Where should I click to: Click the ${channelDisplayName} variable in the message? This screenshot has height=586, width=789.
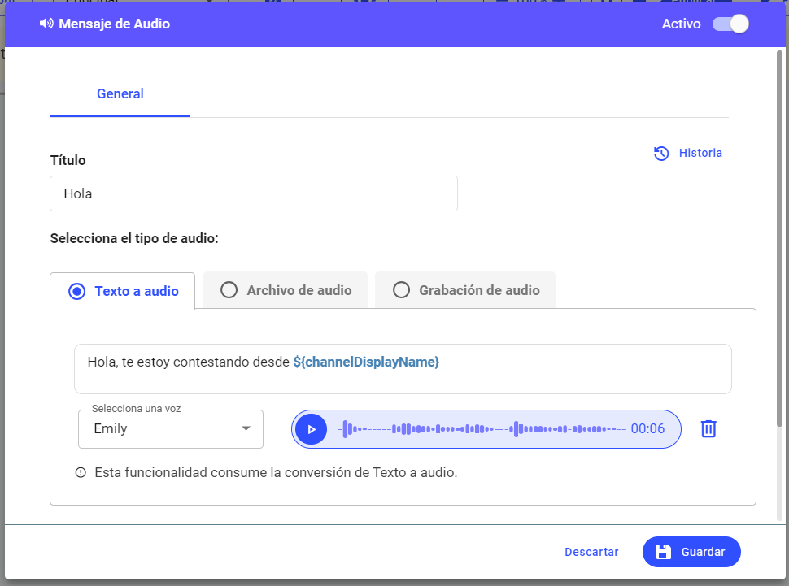[366, 362]
